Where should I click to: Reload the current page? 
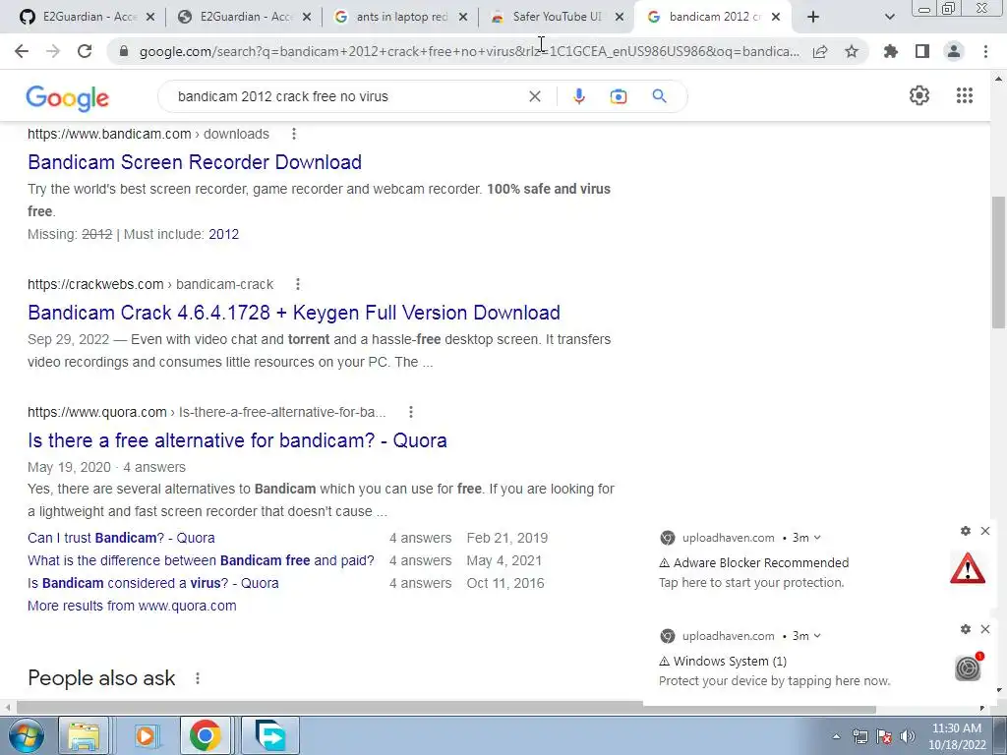coord(85,51)
